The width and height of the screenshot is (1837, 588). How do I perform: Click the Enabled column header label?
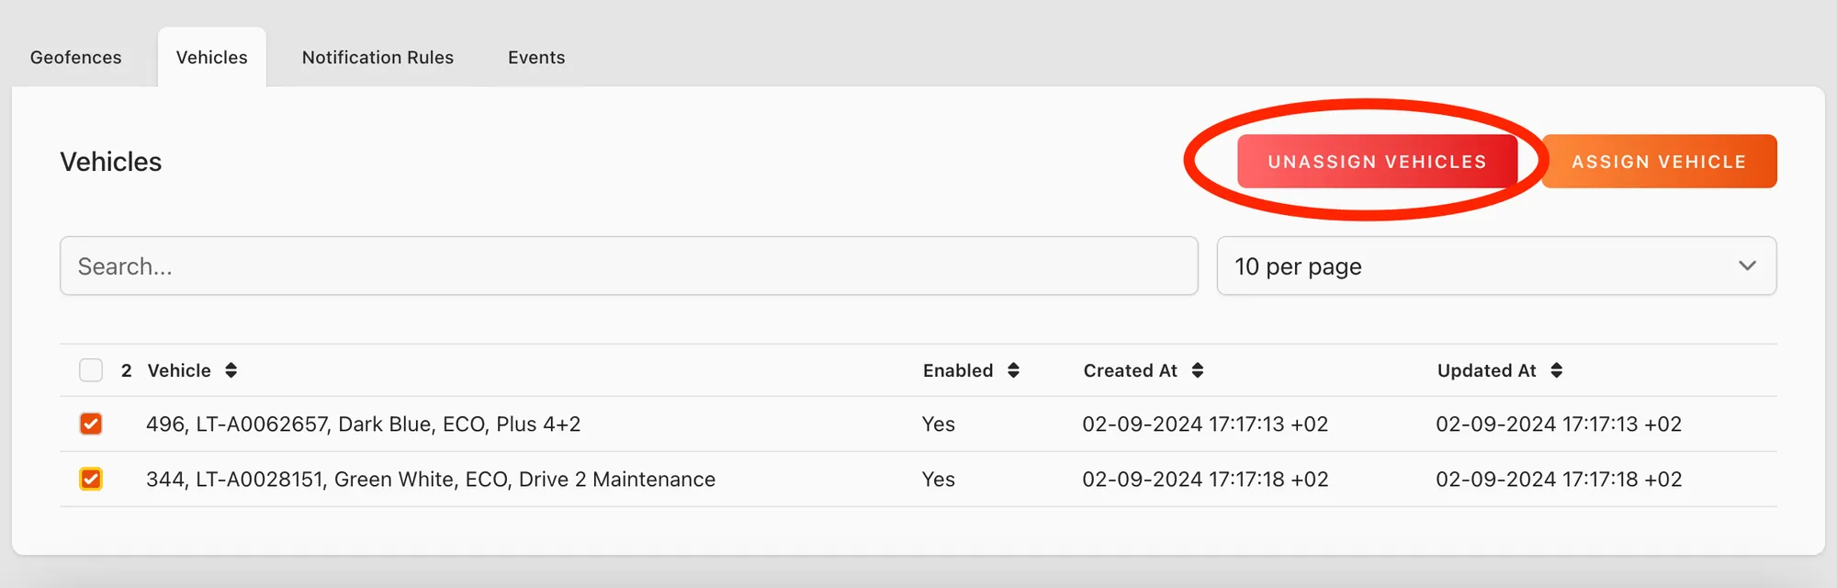(x=958, y=370)
